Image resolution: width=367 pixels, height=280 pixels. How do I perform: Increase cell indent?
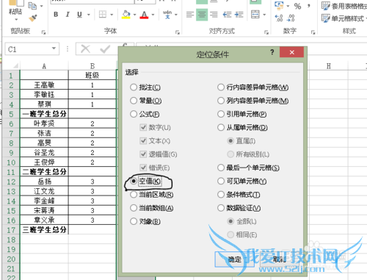[x=239, y=15]
